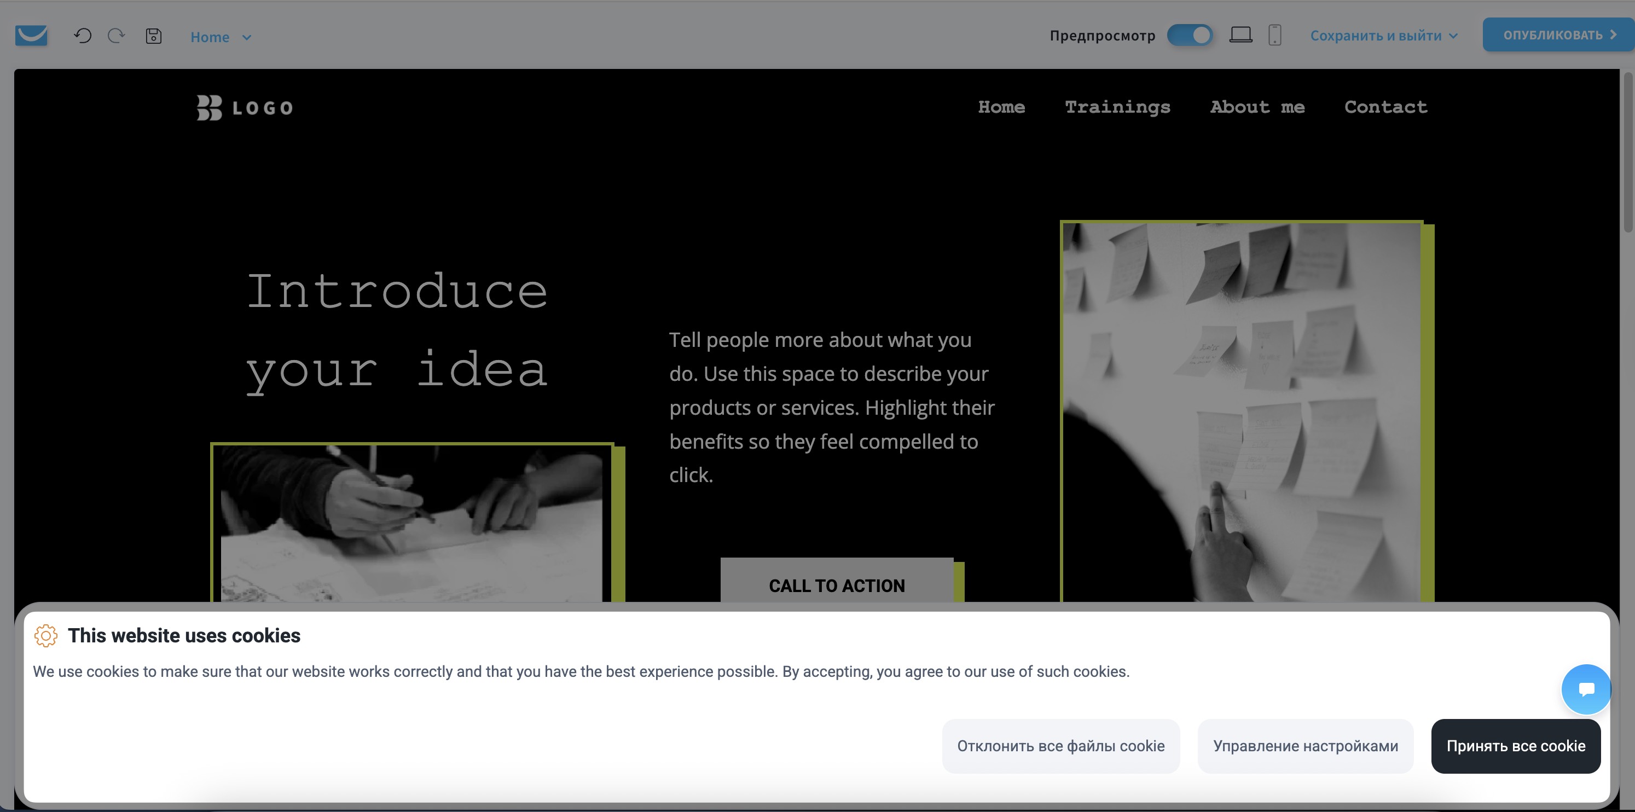The height and width of the screenshot is (812, 1635).
Task: Click the ОПУБЛИКОВАТЬ publish button
Action: pos(1557,35)
